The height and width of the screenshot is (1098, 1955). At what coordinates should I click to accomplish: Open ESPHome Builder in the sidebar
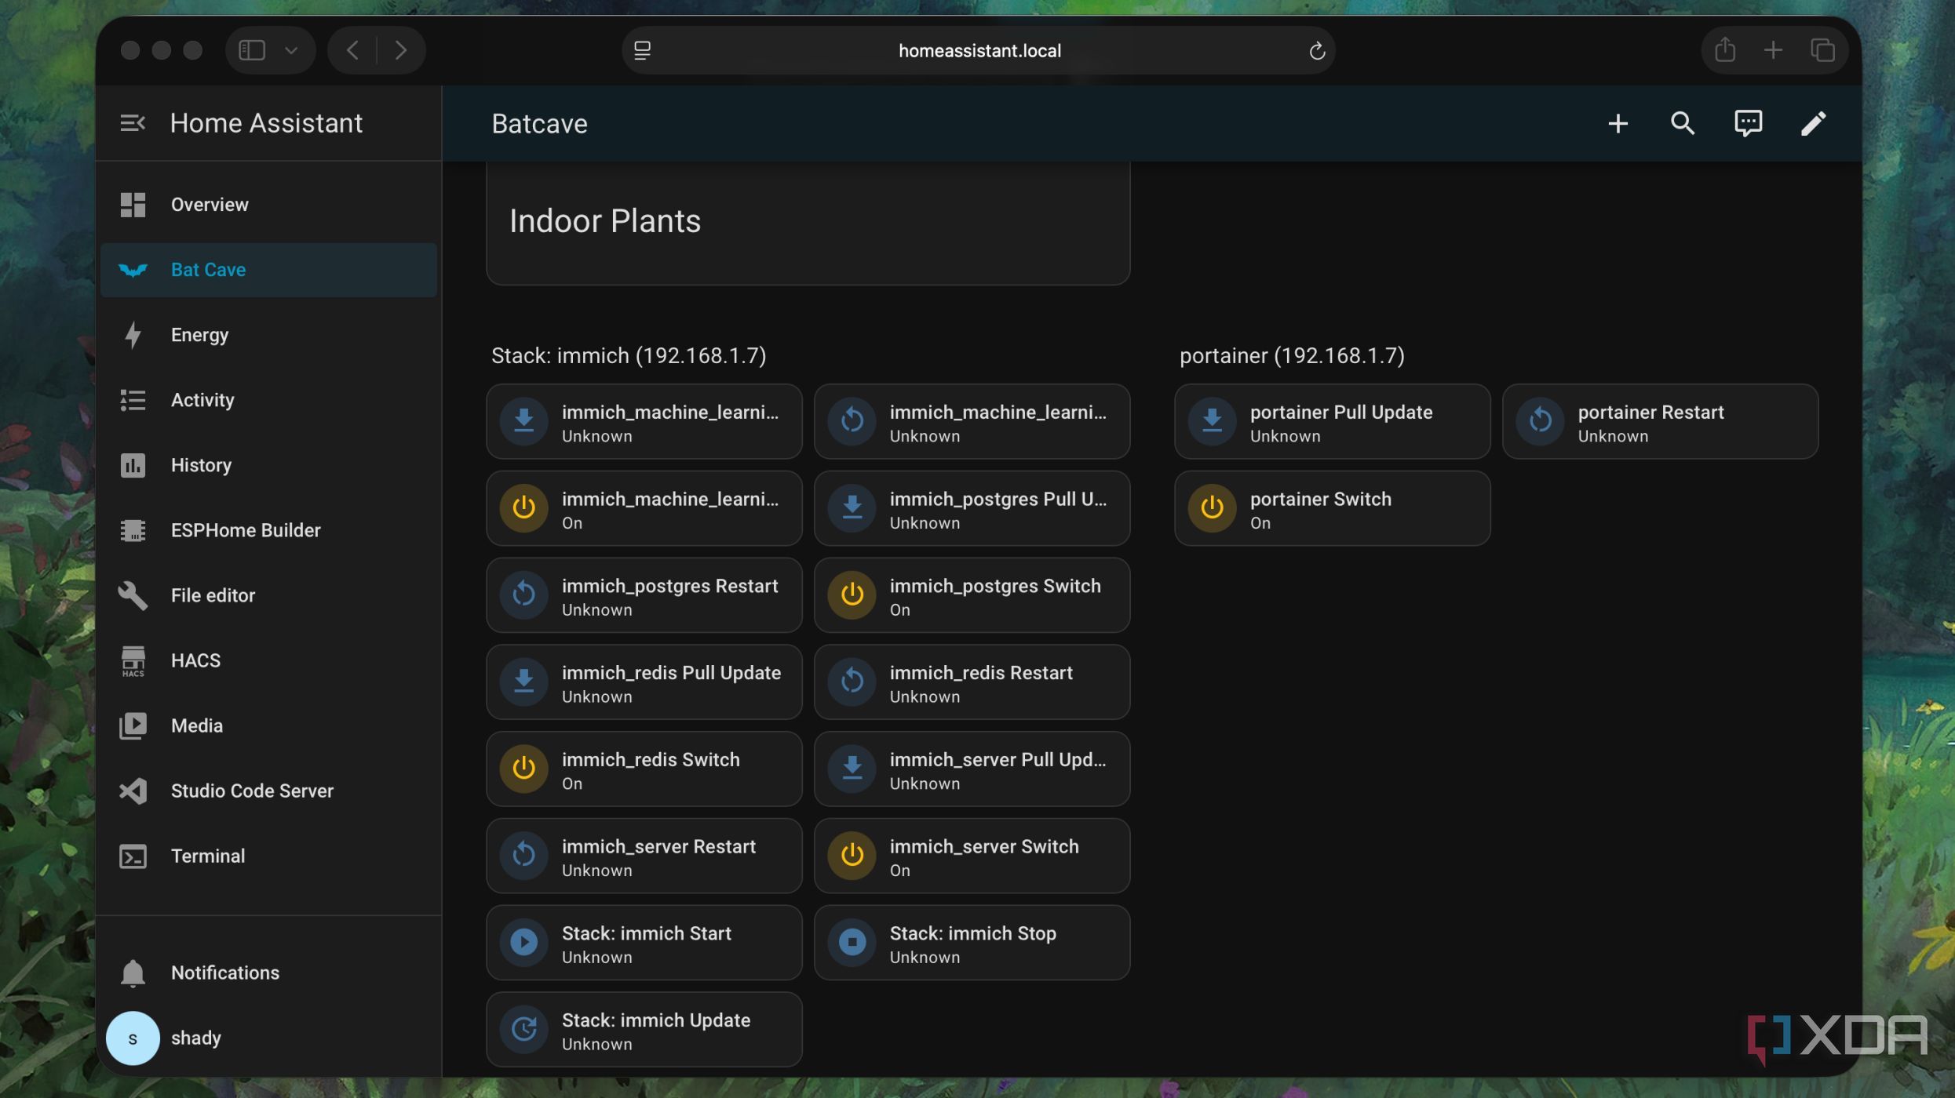[x=245, y=530]
